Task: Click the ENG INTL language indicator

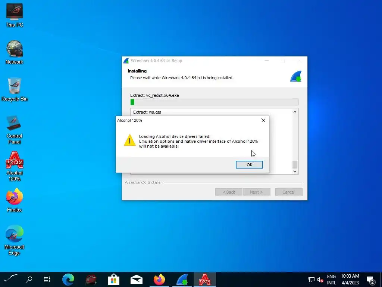Action: tap(331, 280)
